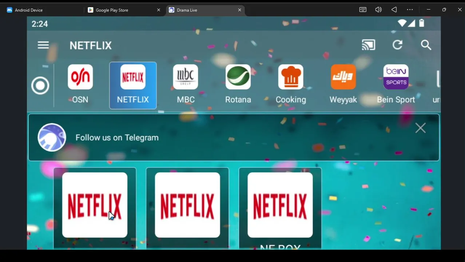Open the middle NETFLIX channel card

pyautogui.click(x=187, y=208)
